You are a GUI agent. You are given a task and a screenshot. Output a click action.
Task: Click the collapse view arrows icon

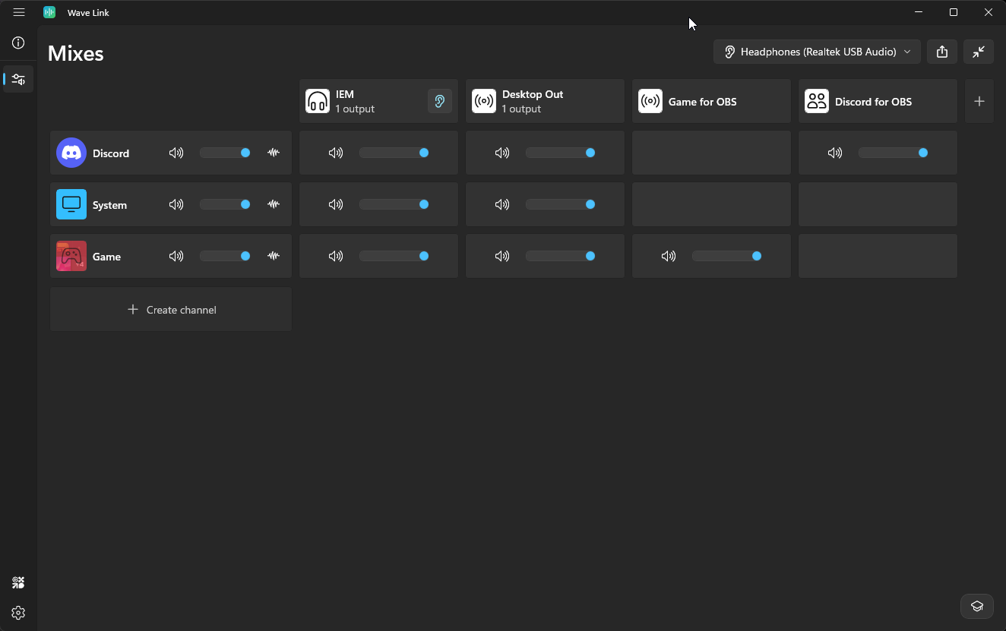[x=979, y=52]
